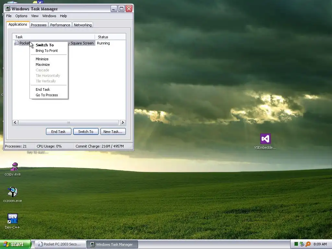This screenshot has height=249, width=332.
Task: Switch to the Networking tab
Action: coord(83,25)
